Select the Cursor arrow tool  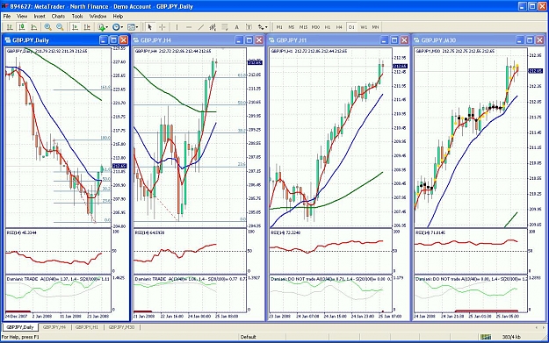(x=150, y=27)
